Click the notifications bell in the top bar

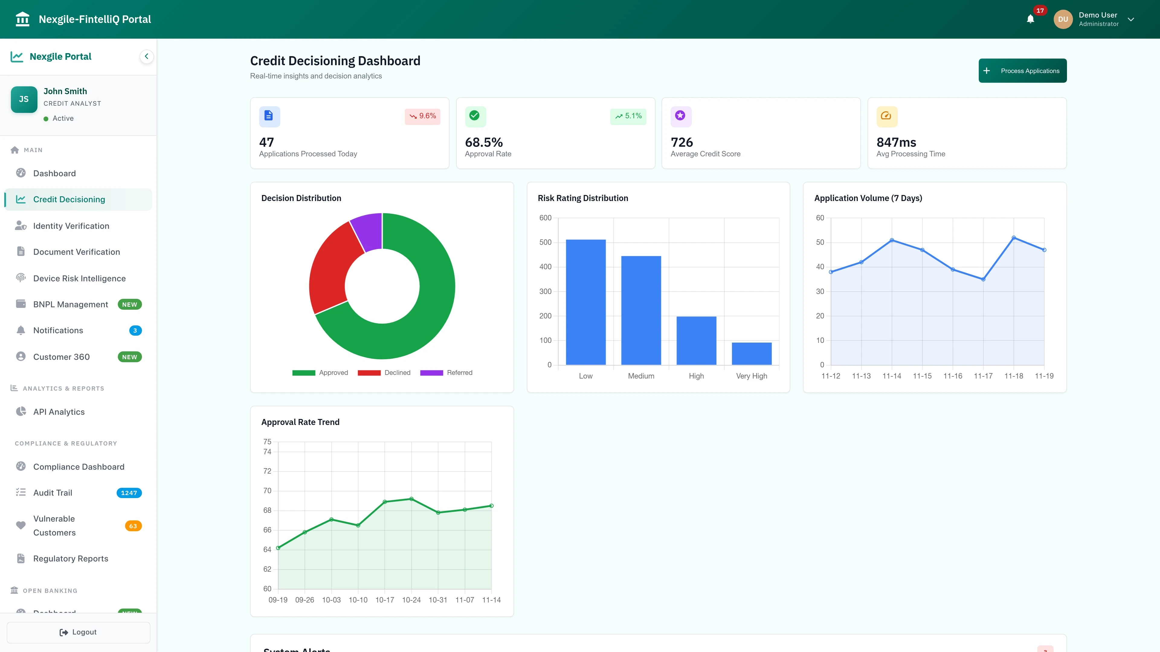1030,19
